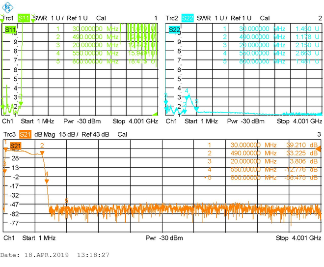Click the cyan S22 header measurement box

tap(188, 18)
